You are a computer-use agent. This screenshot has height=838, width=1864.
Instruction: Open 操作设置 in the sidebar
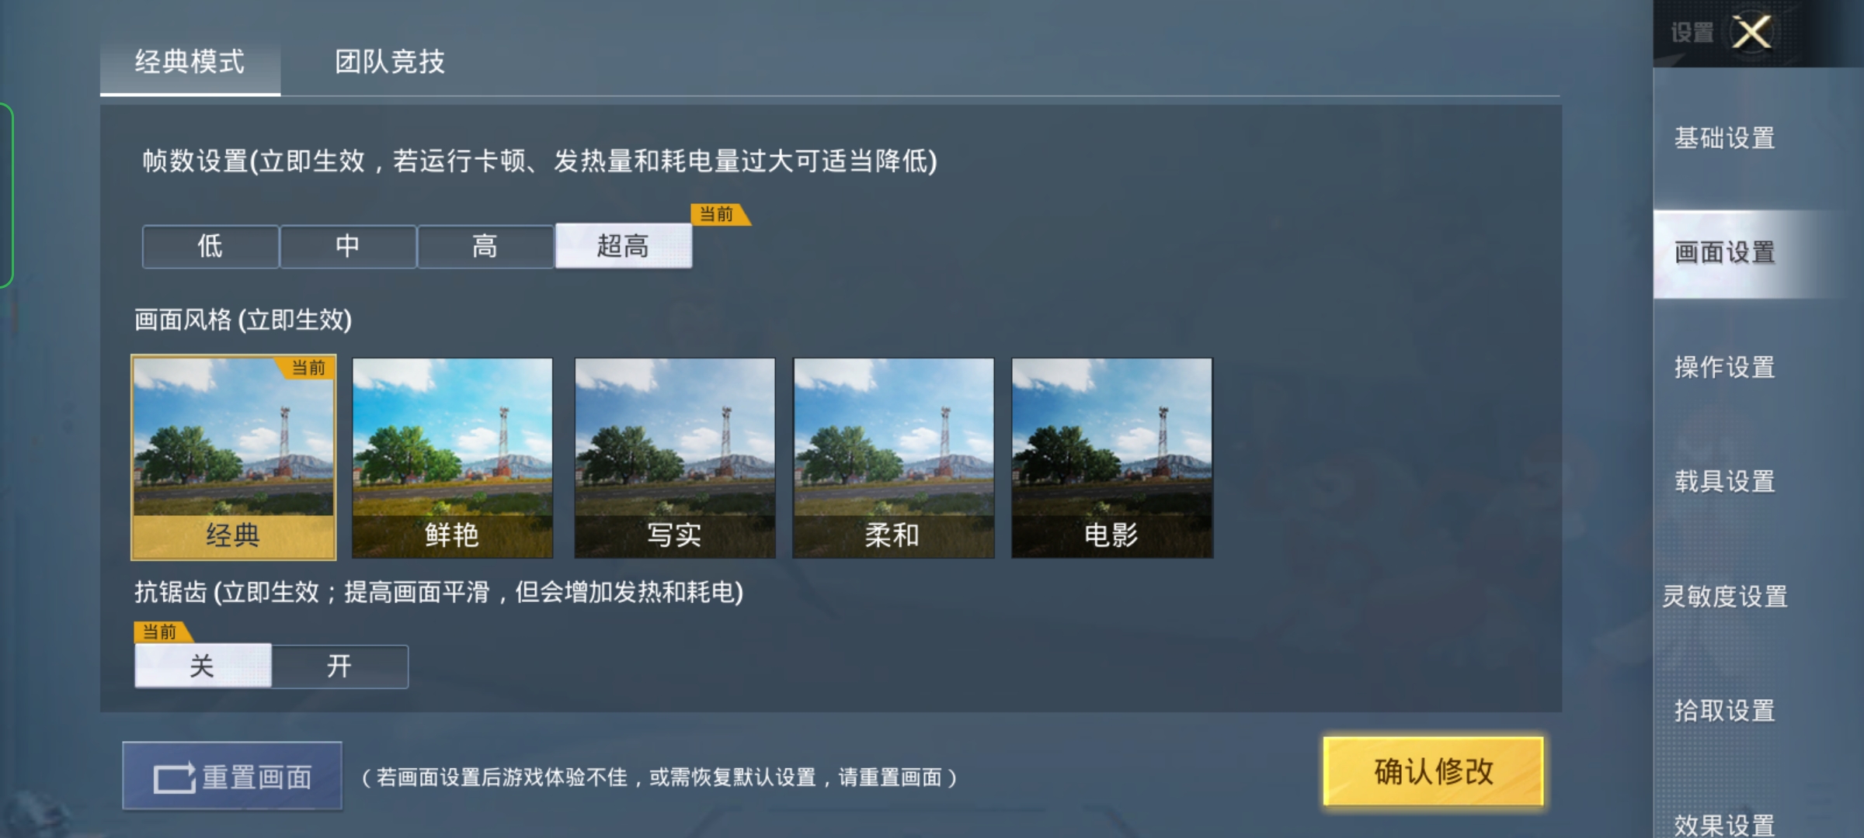pos(1725,367)
